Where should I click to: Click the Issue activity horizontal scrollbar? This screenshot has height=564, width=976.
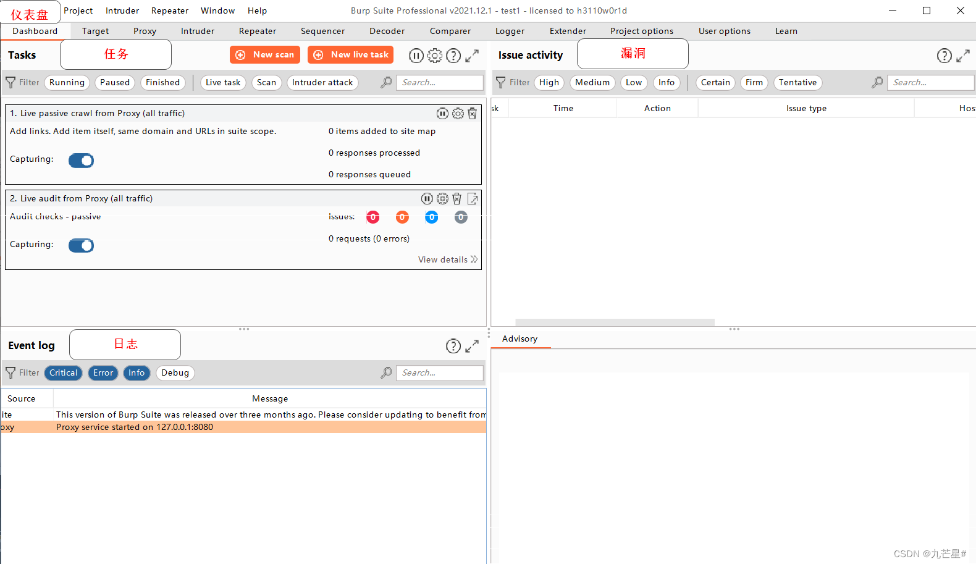coord(615,322)
